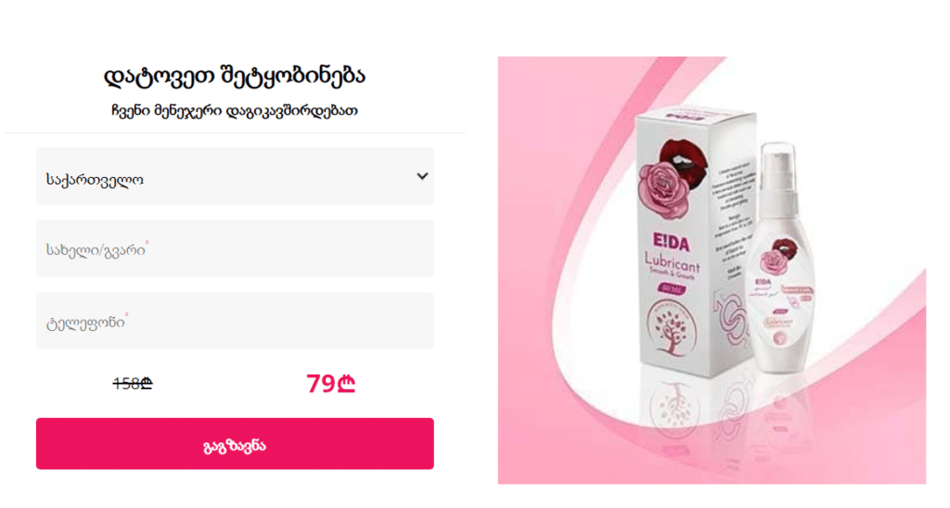Viewport: 950px width, 508px height.
Task: Focus the ტელეფონი phone input field
Action: 235,321
